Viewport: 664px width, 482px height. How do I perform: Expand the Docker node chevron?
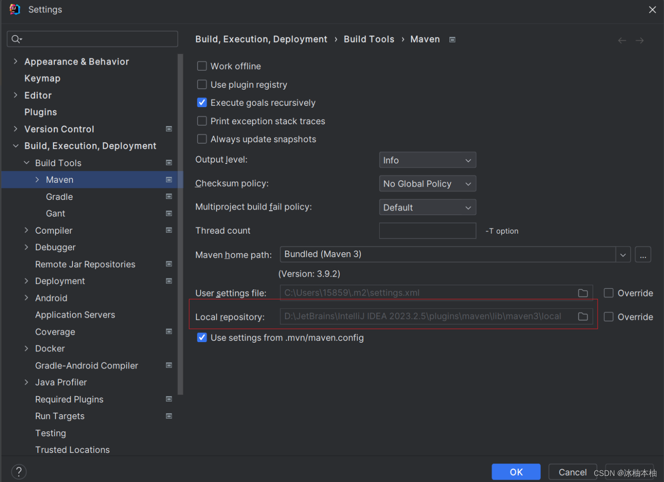tap(26, 349)
